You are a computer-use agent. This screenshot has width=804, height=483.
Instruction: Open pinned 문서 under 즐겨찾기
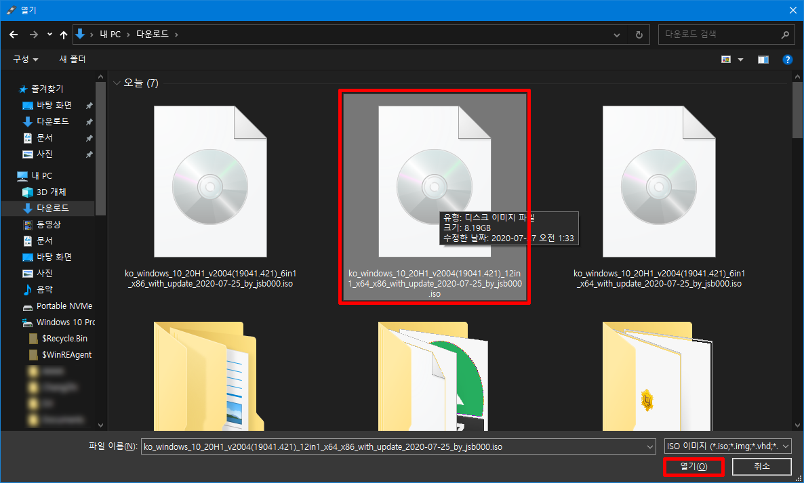tap(44, 138)
